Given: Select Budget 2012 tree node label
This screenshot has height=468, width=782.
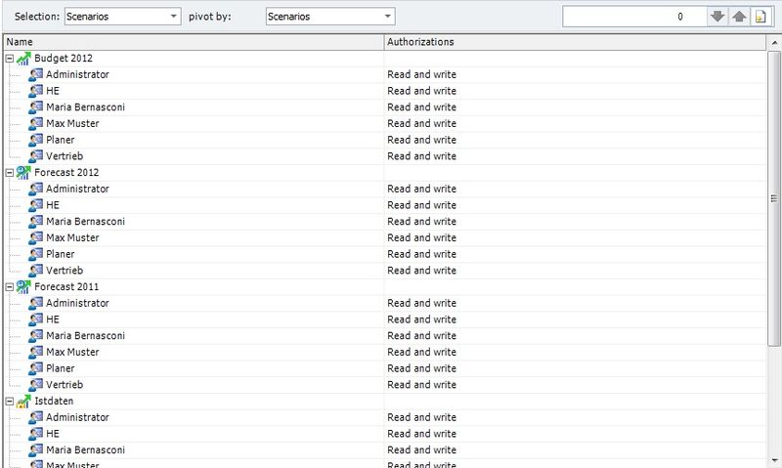Looking at the screenshot, I should 64,59.
